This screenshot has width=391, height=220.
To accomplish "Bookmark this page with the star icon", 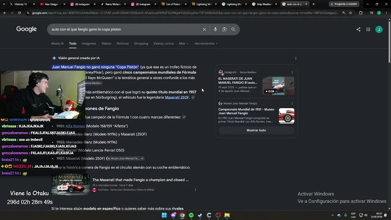I will click(x=350, y=13).
